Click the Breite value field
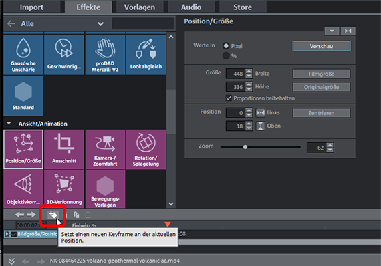The image size is (381, 266). (x=235, y=74)
